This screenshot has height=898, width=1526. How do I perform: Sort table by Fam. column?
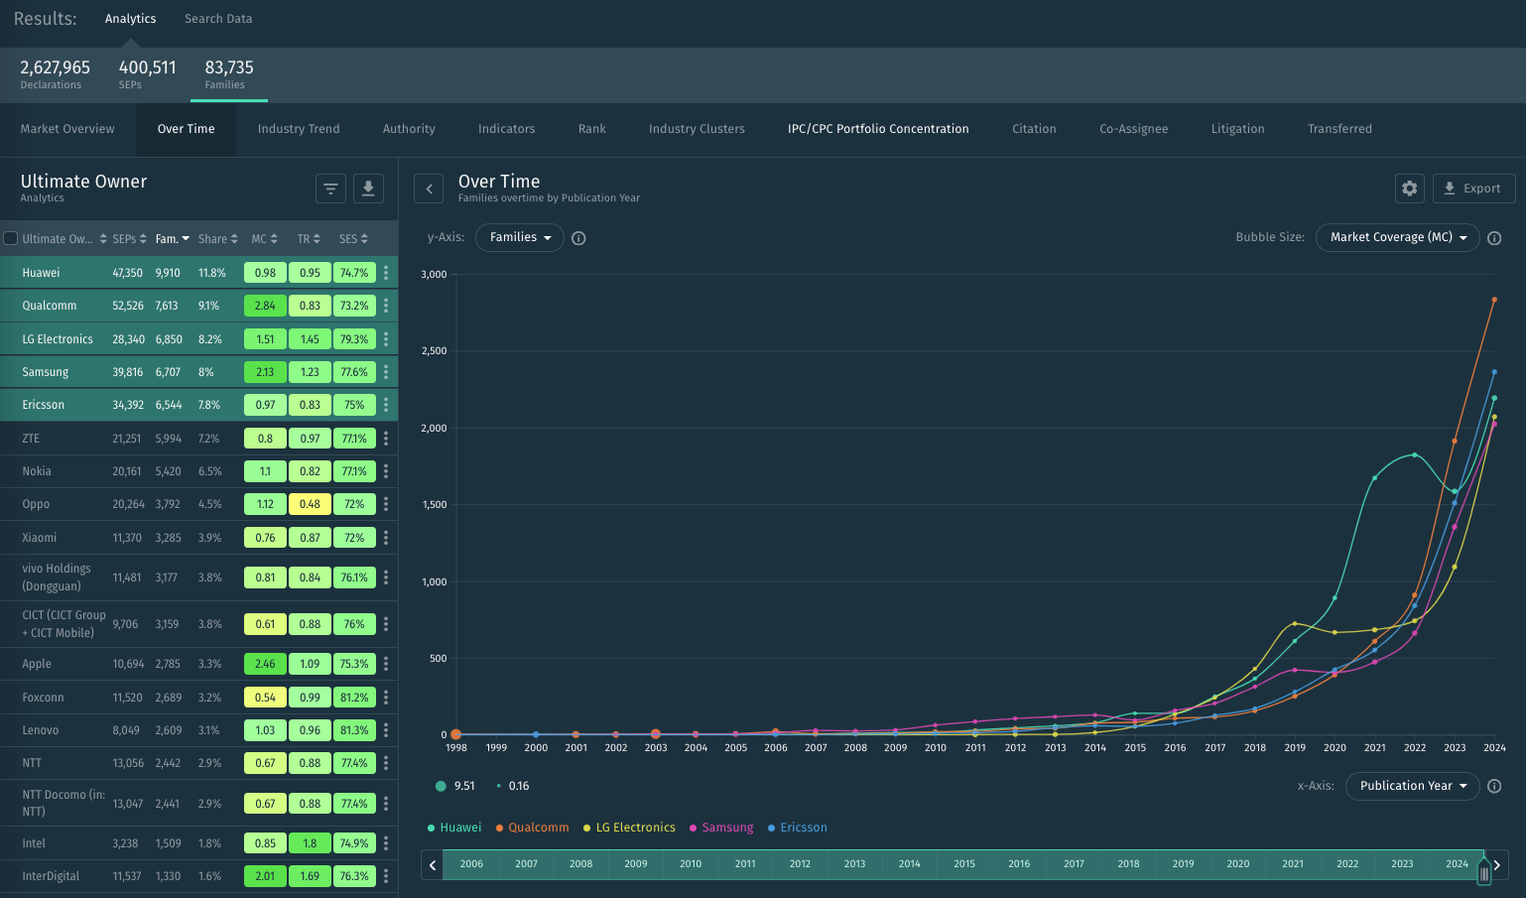[173, 239]
